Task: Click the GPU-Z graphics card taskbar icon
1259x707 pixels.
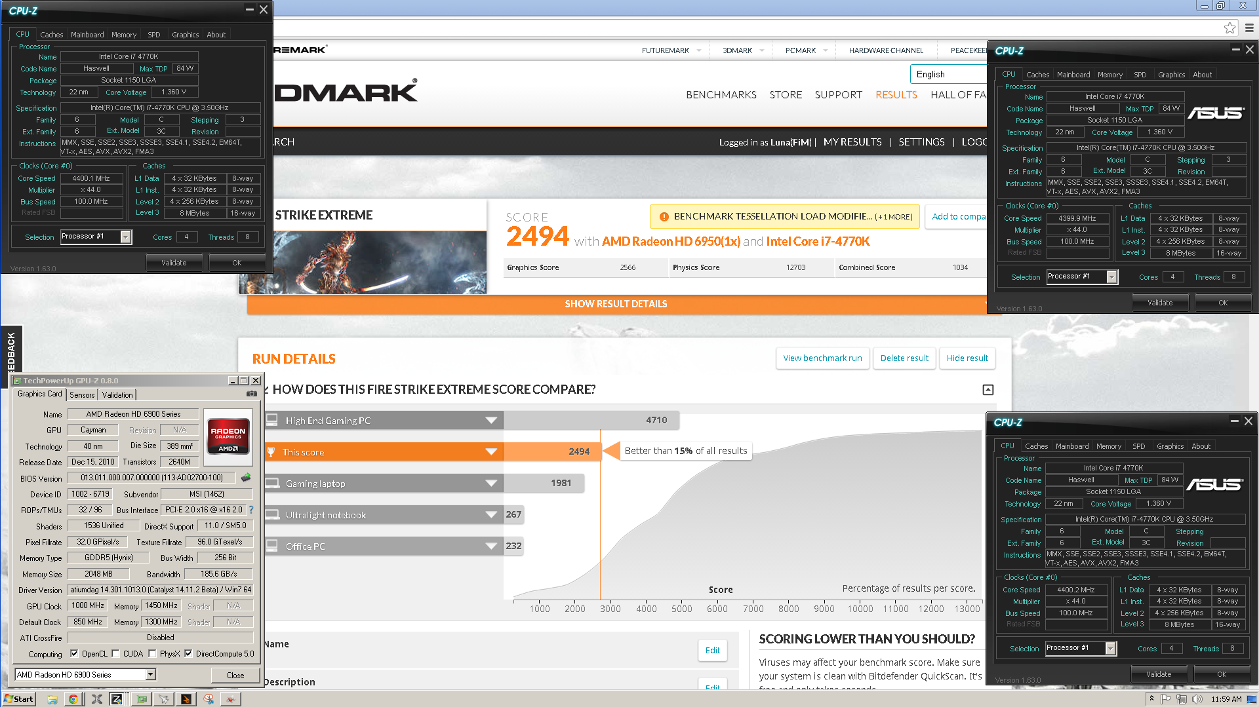Action: click(141, 699)
